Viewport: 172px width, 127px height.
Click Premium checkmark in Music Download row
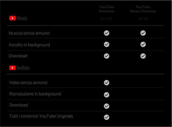pos(107,56)
